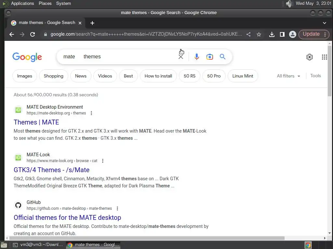
Task: Click the show desktop icon in bottom panel
Action: (x=4, y=245)
